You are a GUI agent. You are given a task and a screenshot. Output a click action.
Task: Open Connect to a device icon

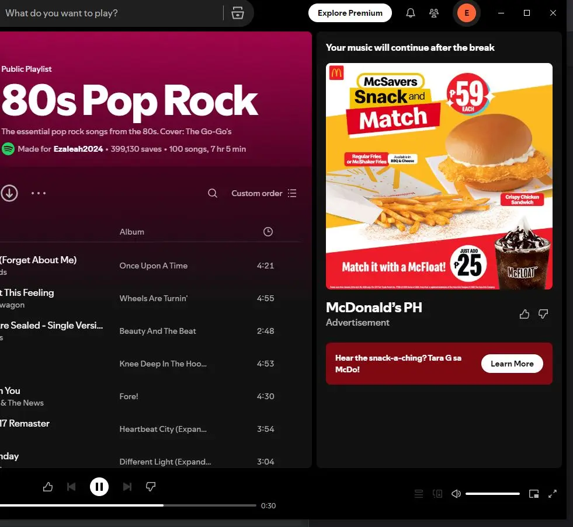[437, 494]
